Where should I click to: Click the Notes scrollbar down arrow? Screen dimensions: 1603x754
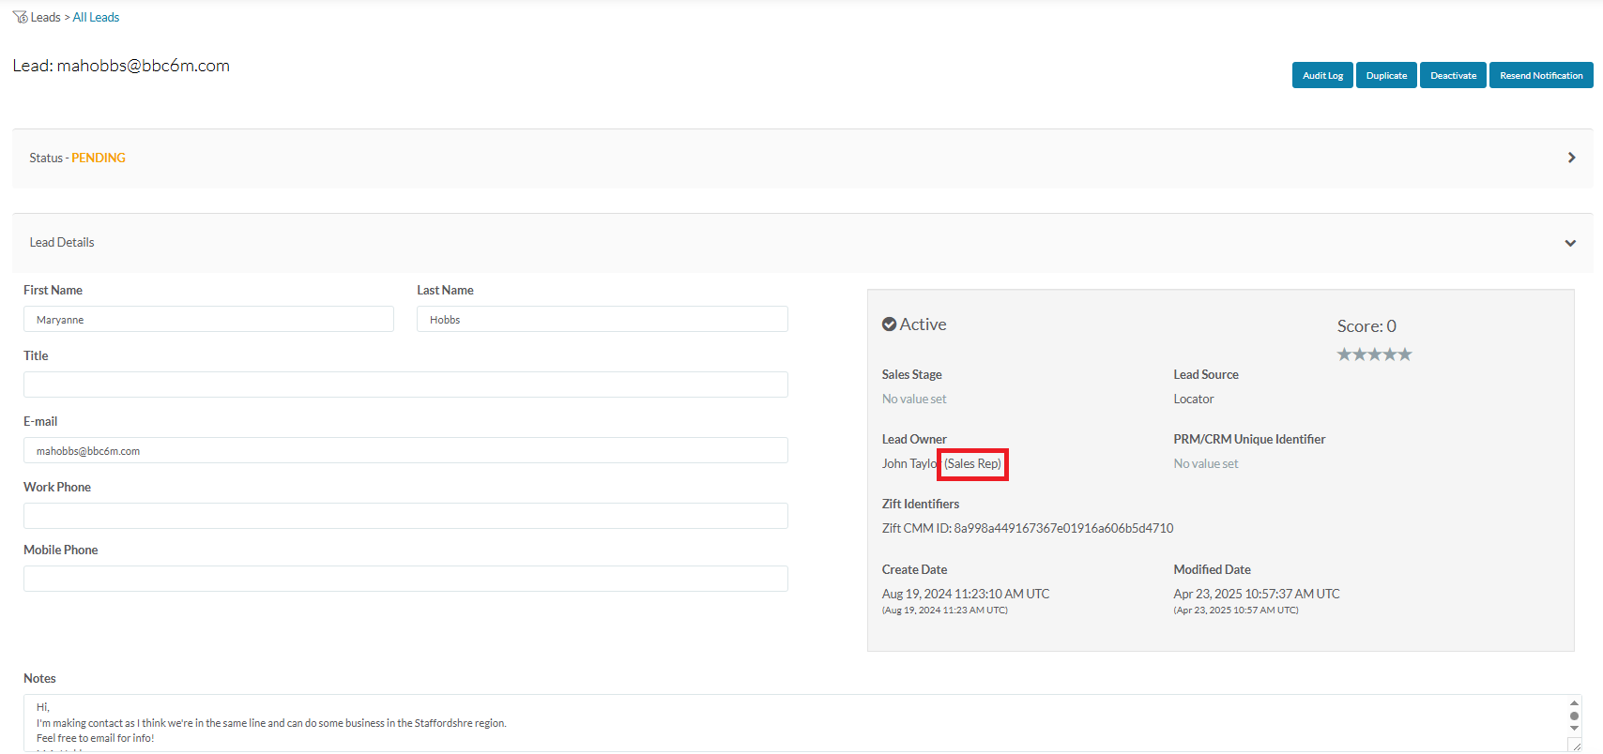pos(1574,729)
